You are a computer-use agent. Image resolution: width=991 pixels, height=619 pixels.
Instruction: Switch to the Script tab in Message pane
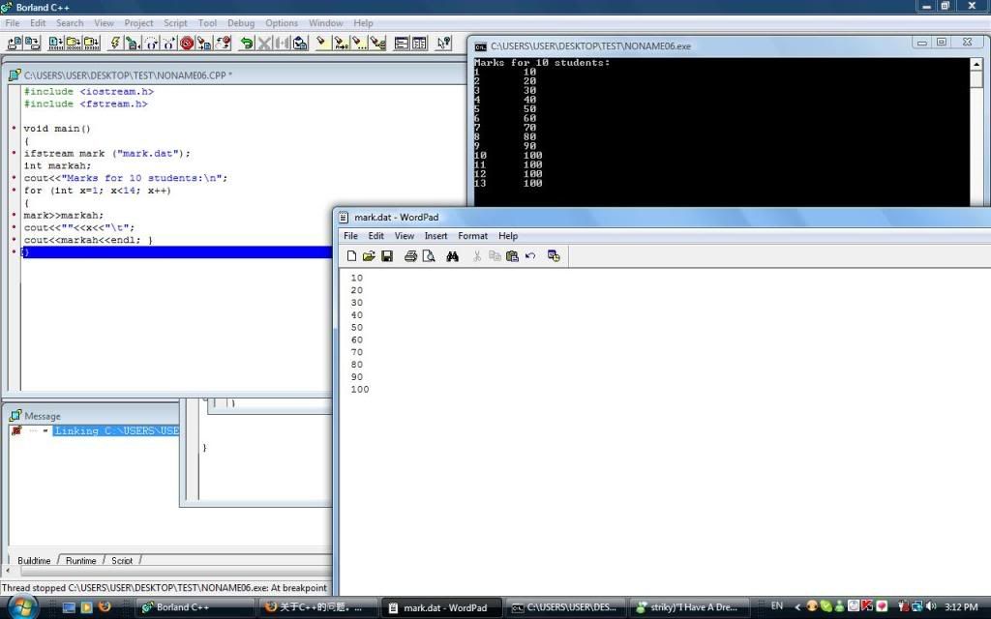(123, 560)
